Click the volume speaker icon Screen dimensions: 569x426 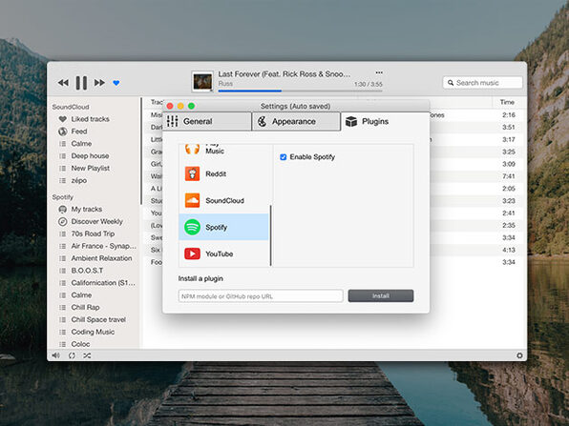click(x=56, y=355)
